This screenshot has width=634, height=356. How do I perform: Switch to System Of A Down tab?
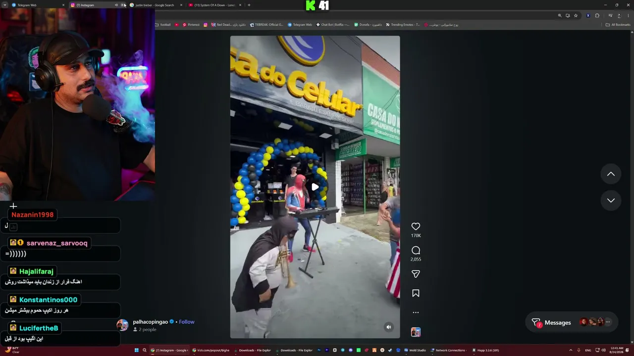(214, 5)
